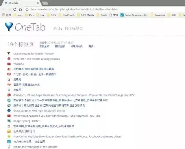Open the SNS bookmarks folder
The image size is (185, 149).
pos(52,15)
